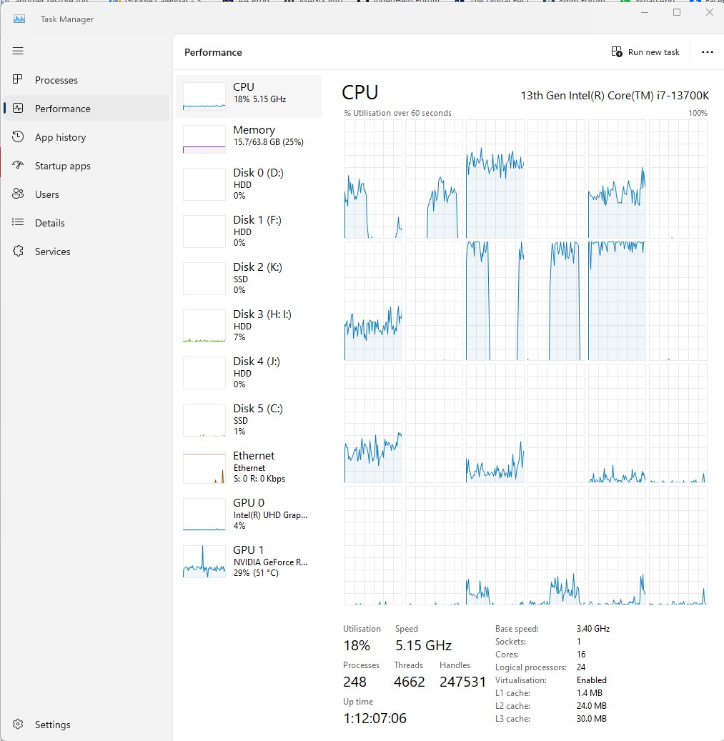Click the Settings gear icon
Image resolution: width=724 pixels, height=741 pixels.
tap(19, 725)
